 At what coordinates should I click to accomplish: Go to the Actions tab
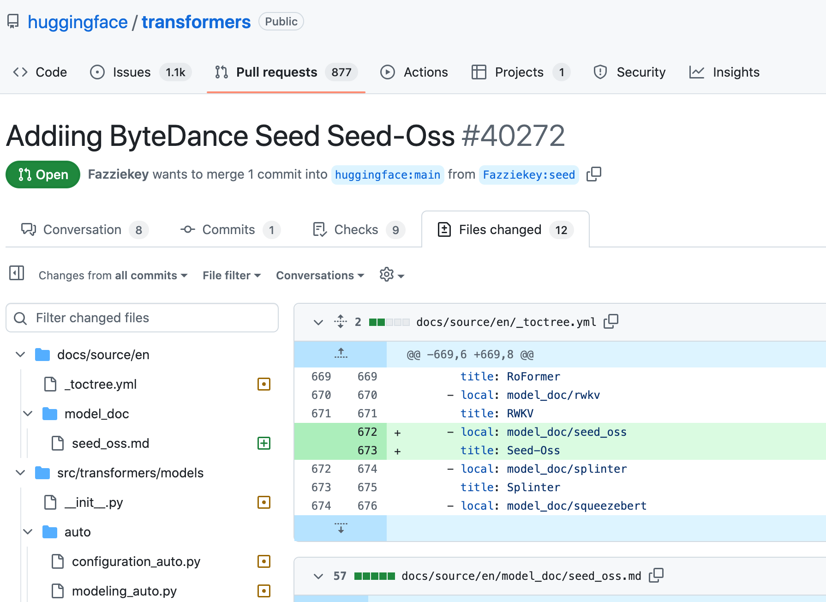pyautogui.click(x=414, y=72)
